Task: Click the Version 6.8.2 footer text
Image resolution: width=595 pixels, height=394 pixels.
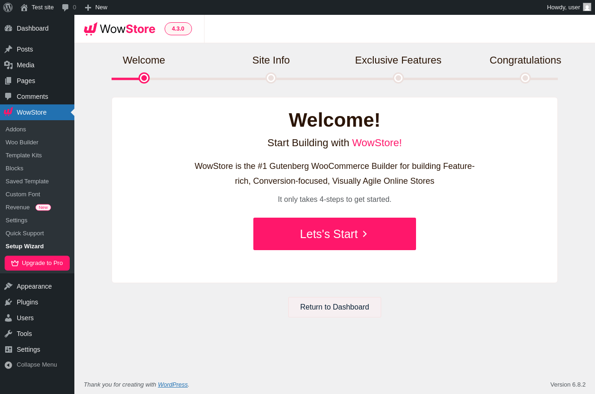Action: 568,384
